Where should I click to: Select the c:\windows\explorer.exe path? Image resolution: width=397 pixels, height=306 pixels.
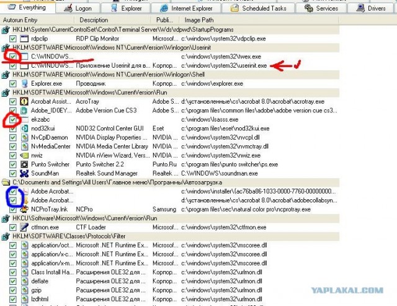[212, 84]
